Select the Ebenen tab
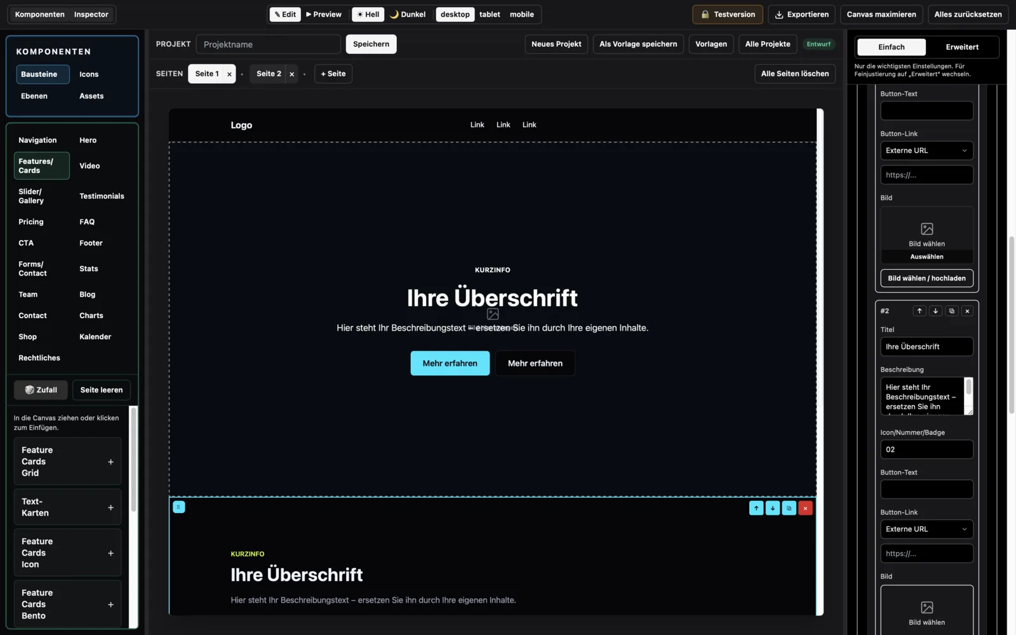 [x=34, y=96]
